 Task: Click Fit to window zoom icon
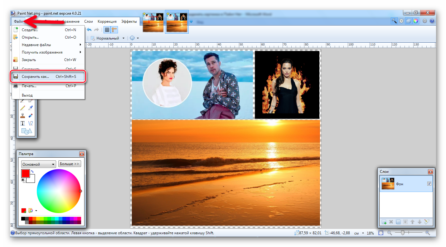click(x=381, y=233)
